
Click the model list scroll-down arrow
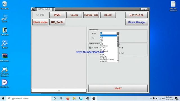pyautogui.click(x=118, y=61)
